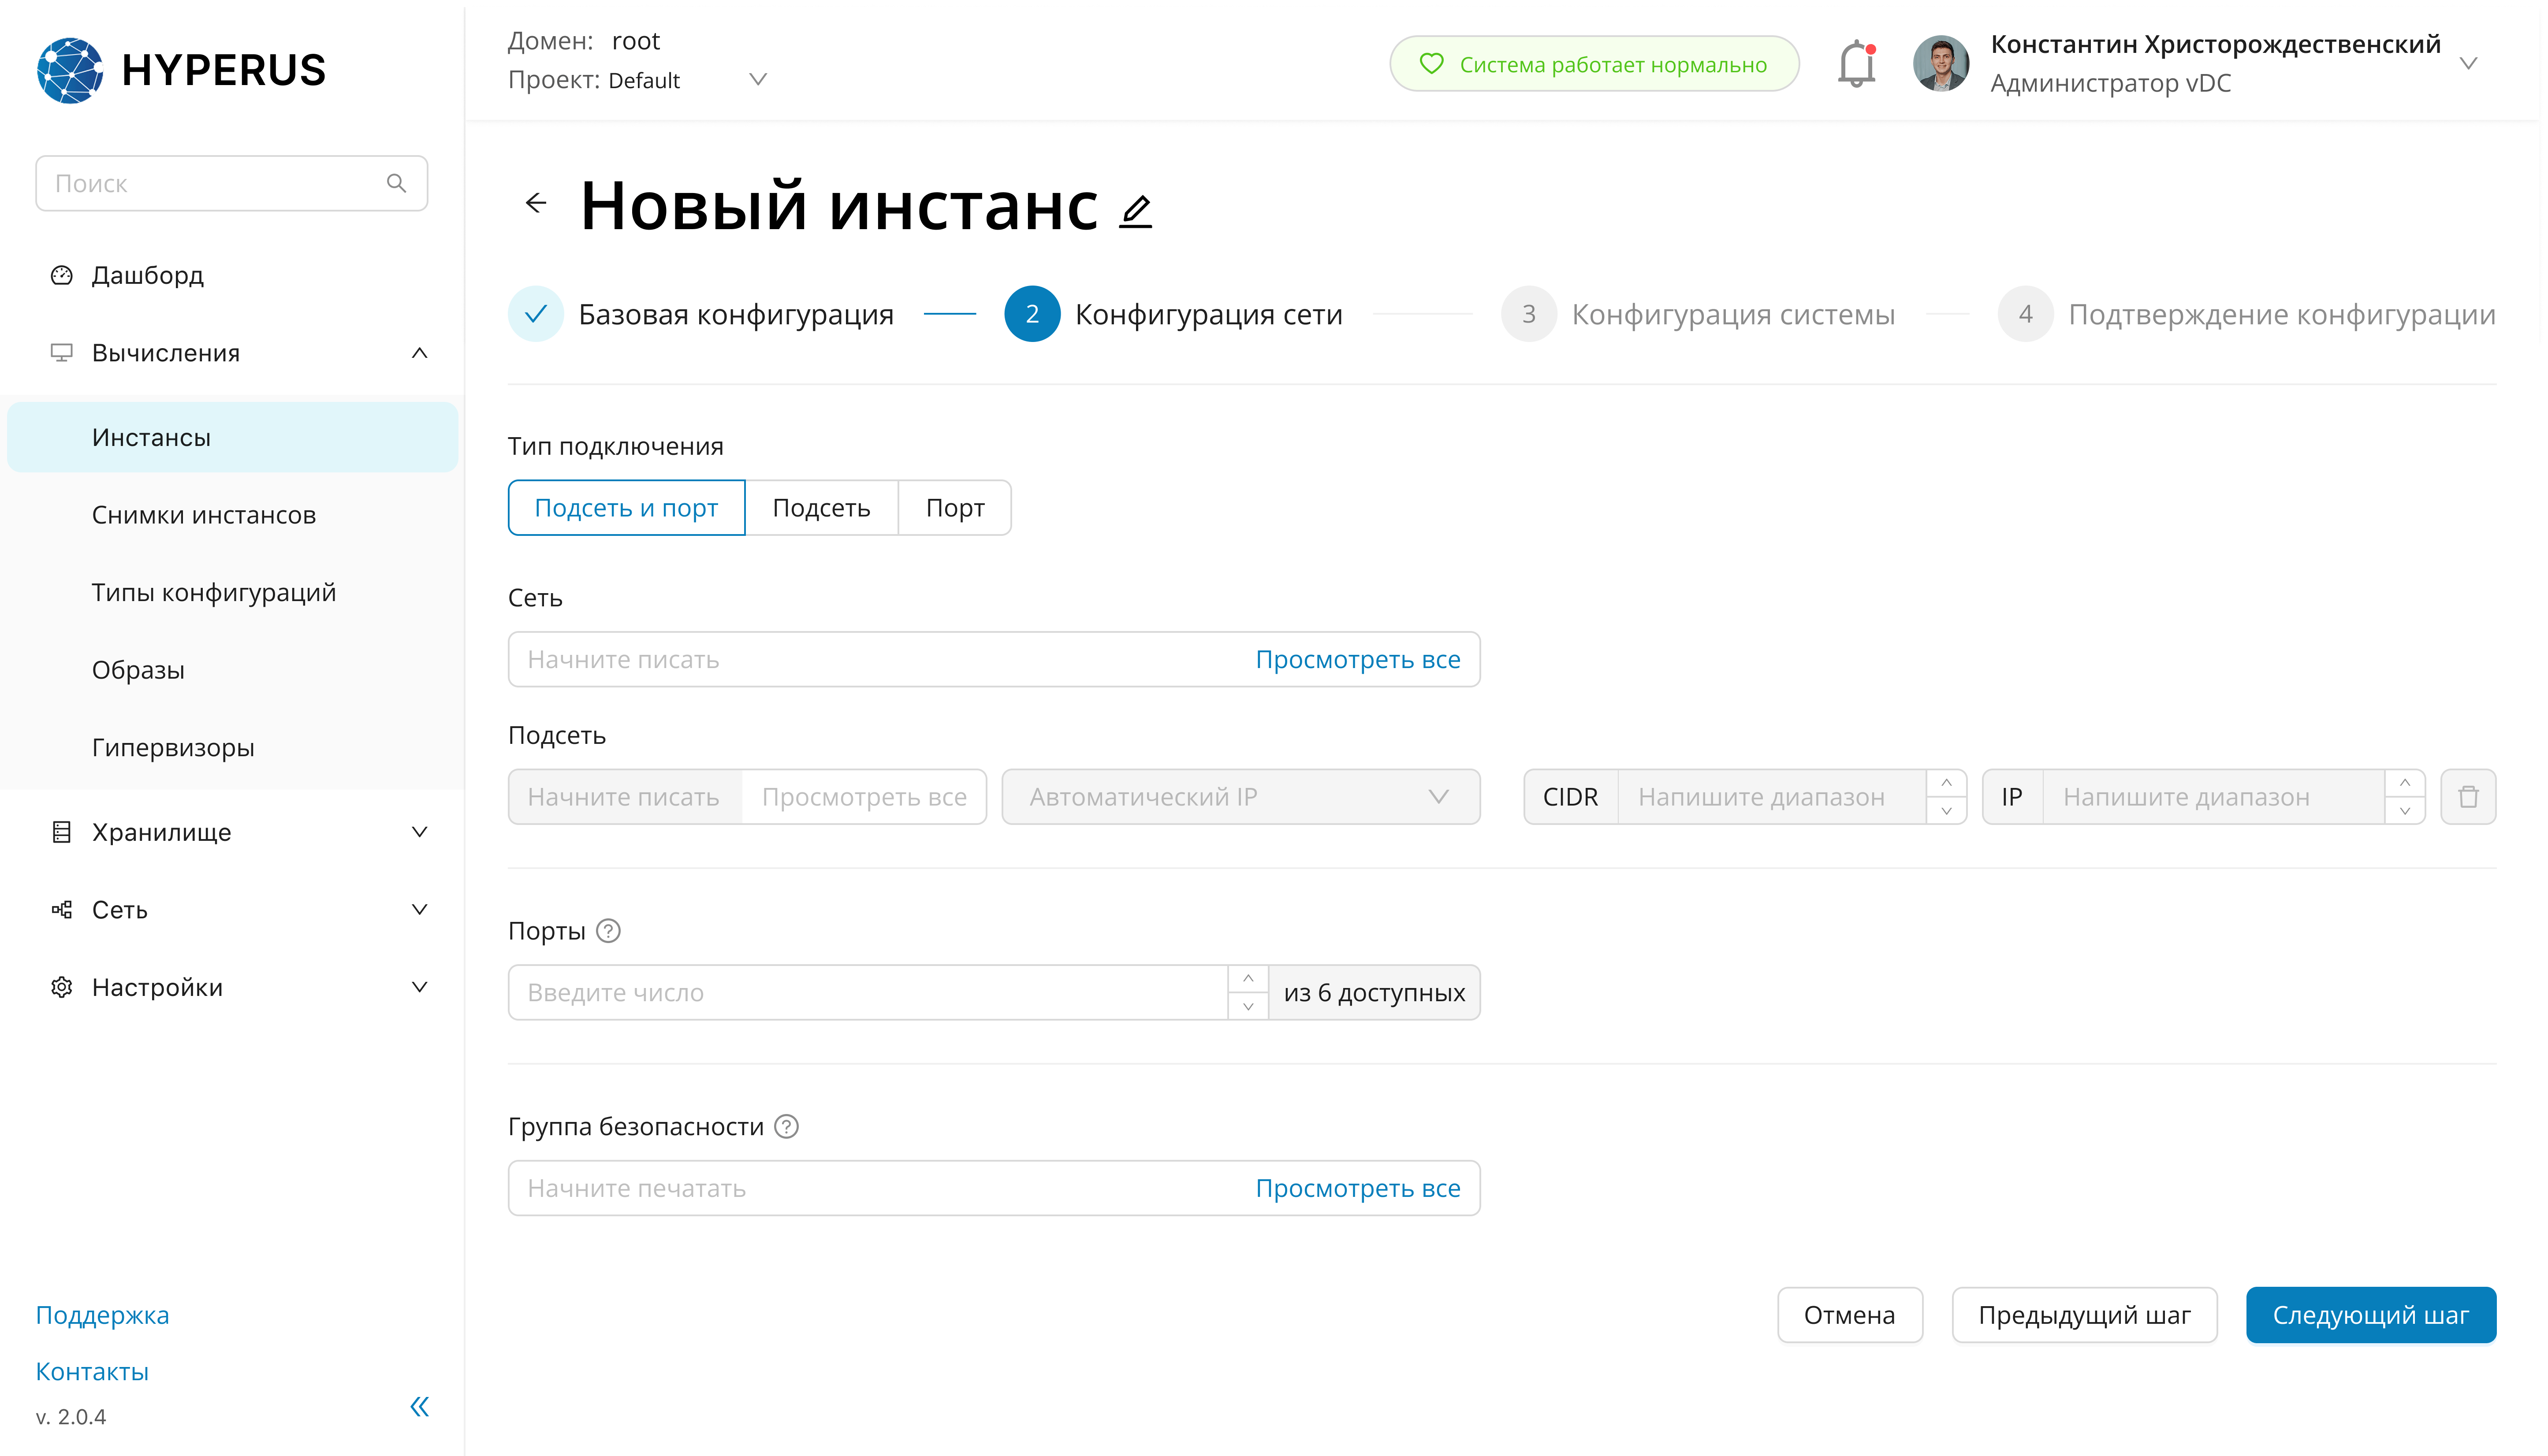
Task: Click the notification bell icon
Action: coord(1856,64)
